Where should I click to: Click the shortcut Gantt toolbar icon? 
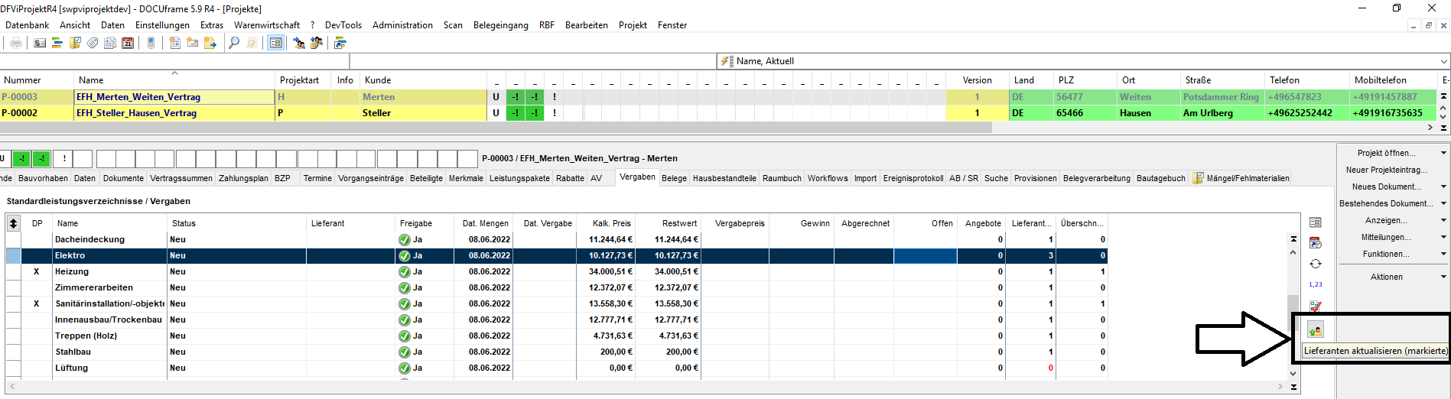[340, 43]
